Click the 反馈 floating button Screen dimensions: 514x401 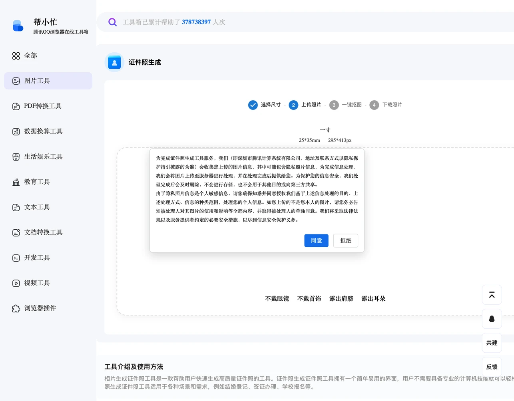click(492, 367)
